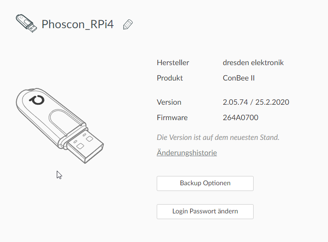Click the dresden elektronik manufacturer value

(x=253, y=62)
